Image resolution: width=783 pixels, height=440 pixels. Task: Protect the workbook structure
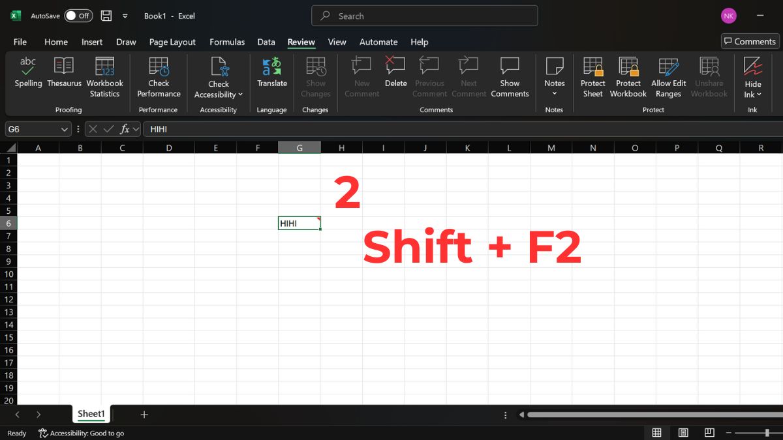click(628, 74)
